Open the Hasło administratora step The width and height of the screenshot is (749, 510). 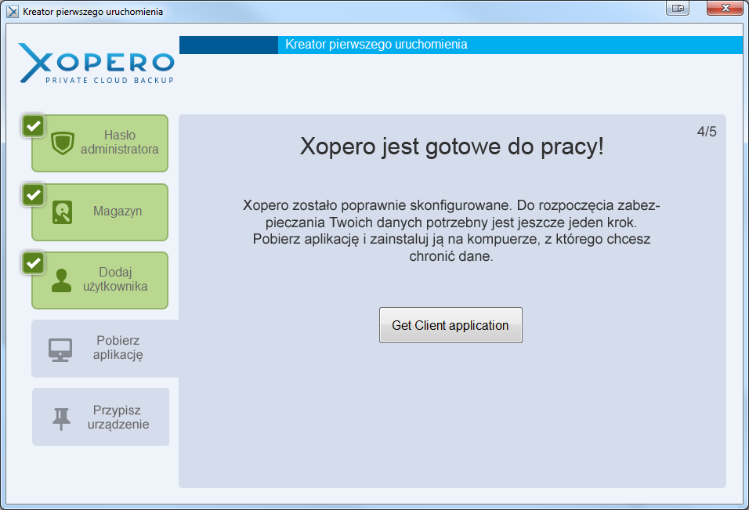[x=100, y=143]
